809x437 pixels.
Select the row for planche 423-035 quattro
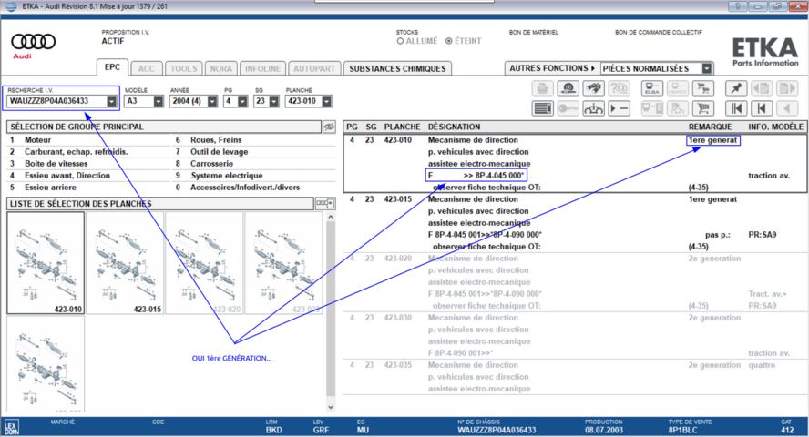click(575, 377)
